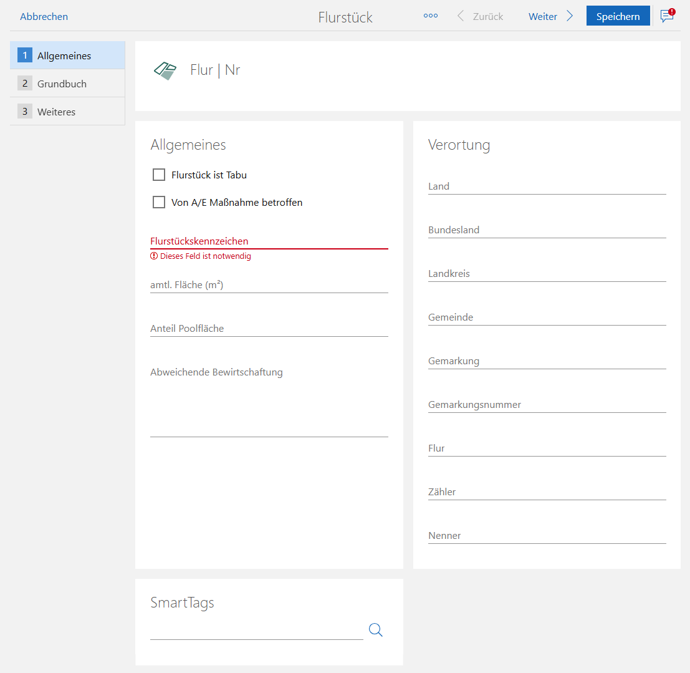Focus the Flurstückskennzeichen input field
The height and width of the screenshot is (673, 690).
(x=269, y=241)
